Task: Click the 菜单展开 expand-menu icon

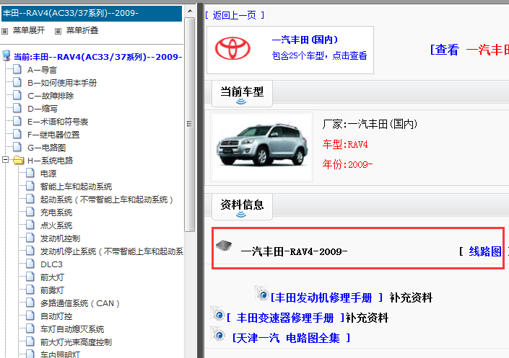Action: tap(4, 31)
